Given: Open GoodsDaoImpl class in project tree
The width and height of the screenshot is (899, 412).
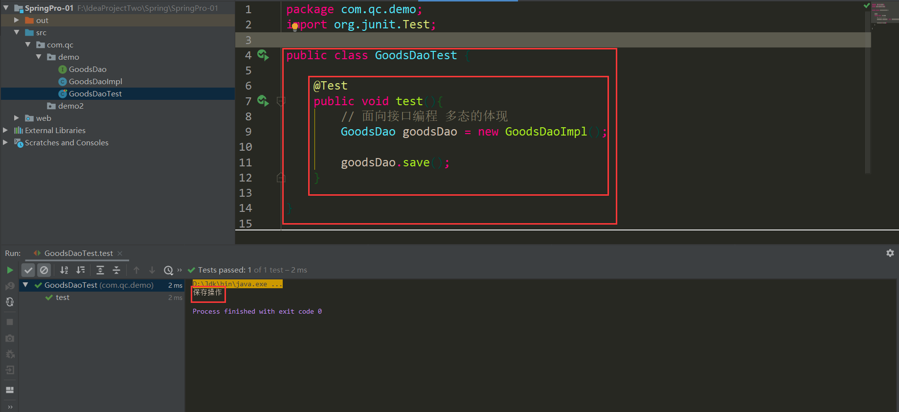Looking at the screenshot, I should (95, 81).
